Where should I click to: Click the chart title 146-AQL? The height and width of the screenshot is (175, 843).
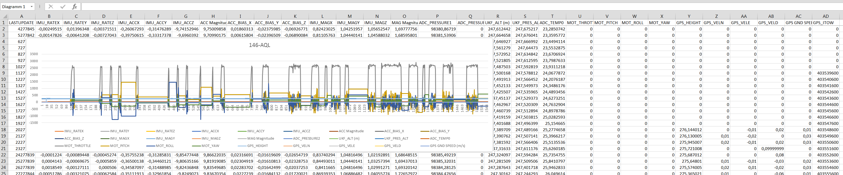(259, 45)
